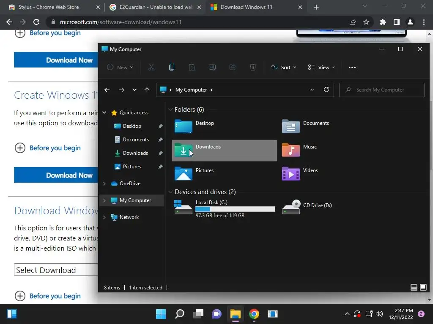Expand the Network tree node
Viewport: 433px width, 324px height.
[104, 217]
